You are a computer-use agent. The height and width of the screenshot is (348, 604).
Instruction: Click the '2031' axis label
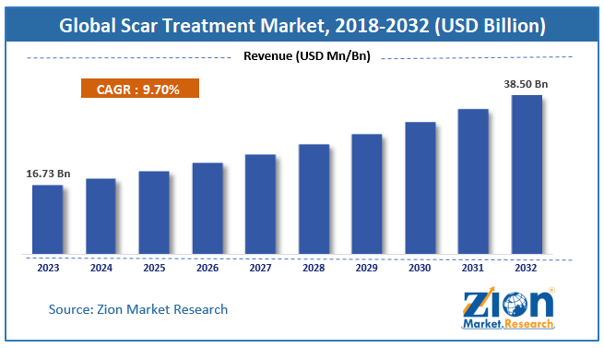click(x=473, y=268)
